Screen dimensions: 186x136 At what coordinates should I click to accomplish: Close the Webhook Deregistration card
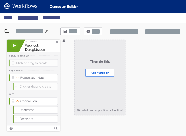(57, 42)
